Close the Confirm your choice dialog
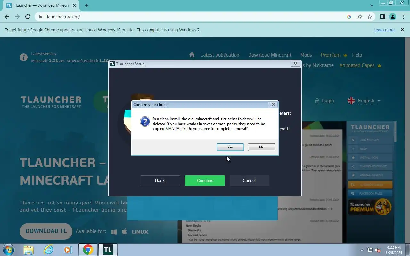The image size is (410, 256). 273,105
